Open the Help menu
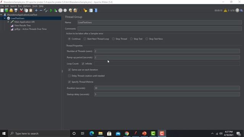The height and width of the screenshot is (137, 244). tap(41, 6)
